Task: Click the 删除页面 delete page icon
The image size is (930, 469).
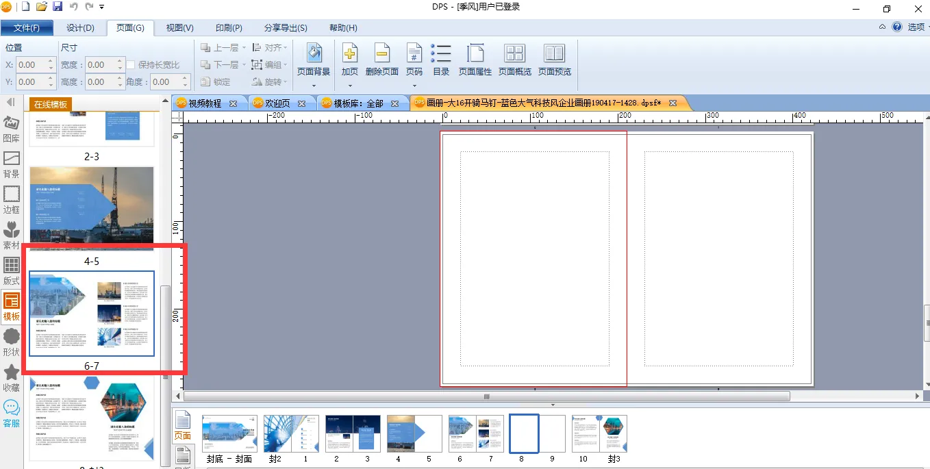Action: (382, 53)
